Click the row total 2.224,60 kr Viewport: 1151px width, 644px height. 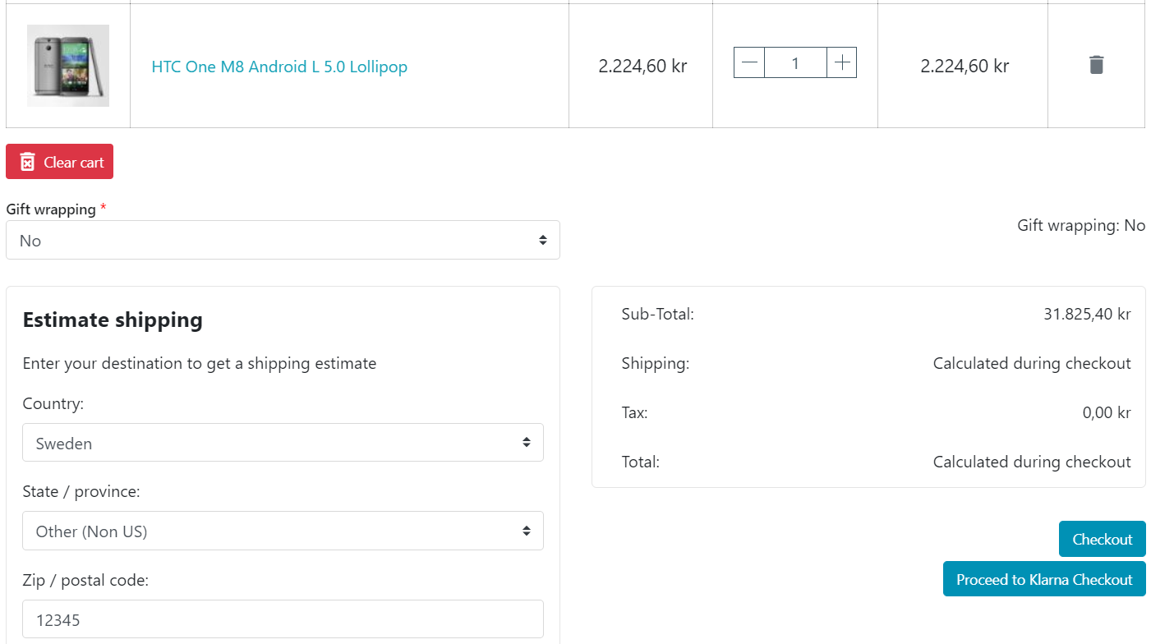[965, 66]
